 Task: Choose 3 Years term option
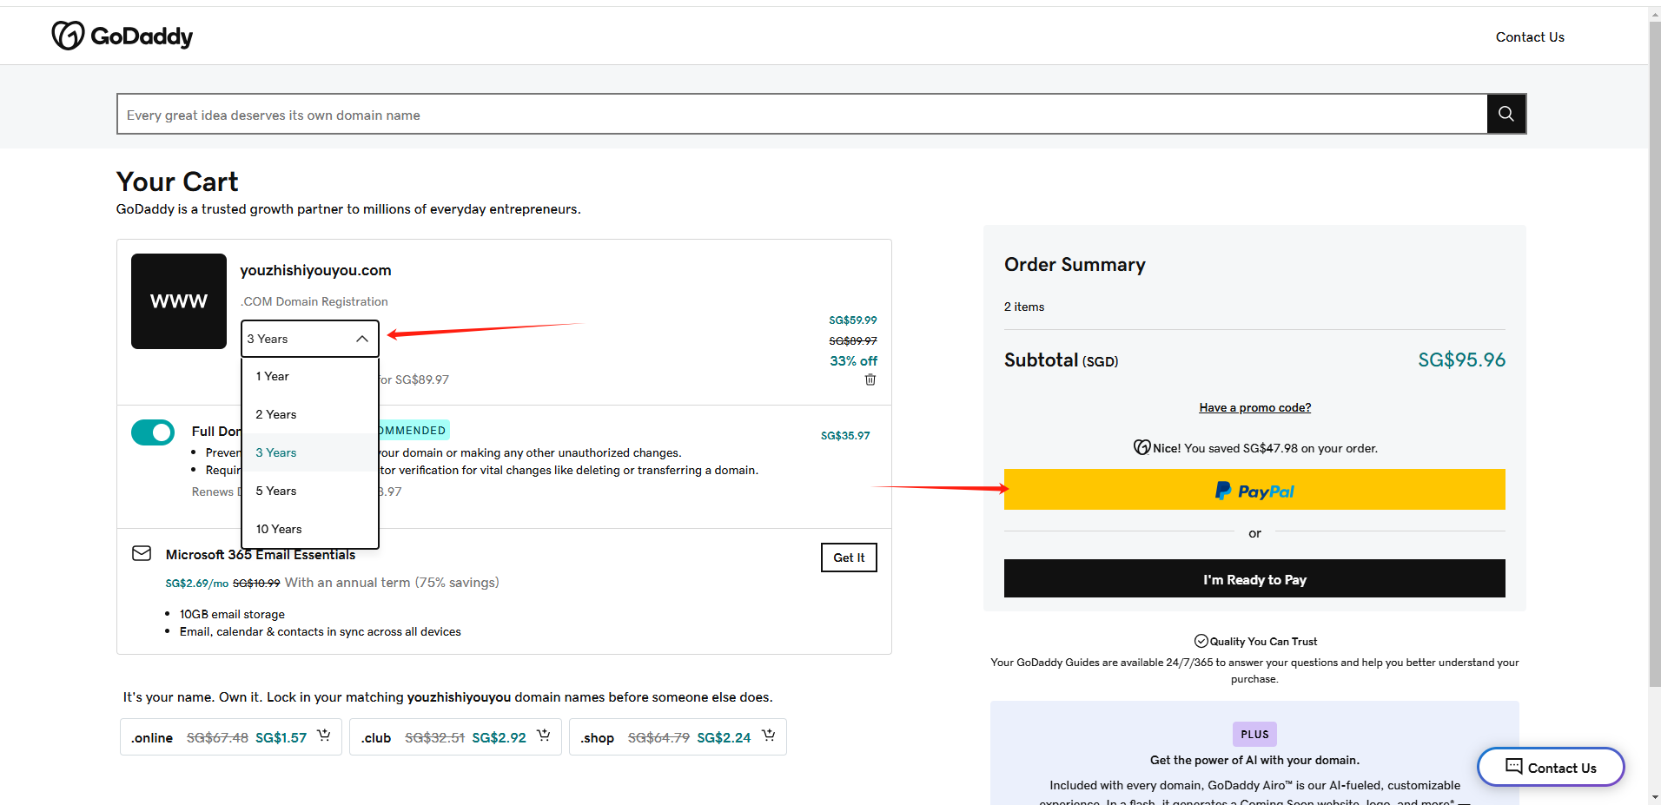click(x=310, y=452)
